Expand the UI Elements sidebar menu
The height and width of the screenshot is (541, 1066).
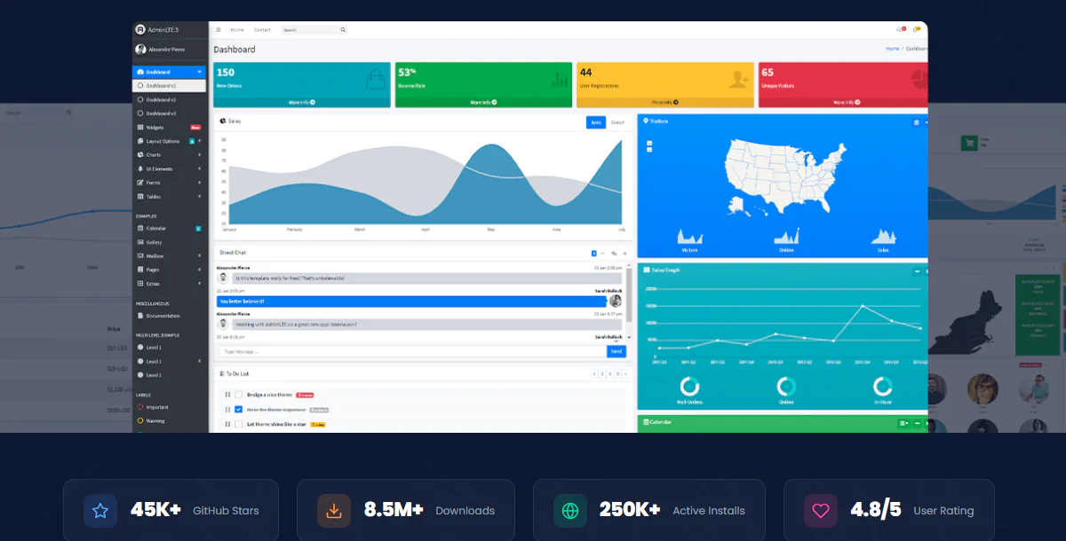tap(169, 169)
